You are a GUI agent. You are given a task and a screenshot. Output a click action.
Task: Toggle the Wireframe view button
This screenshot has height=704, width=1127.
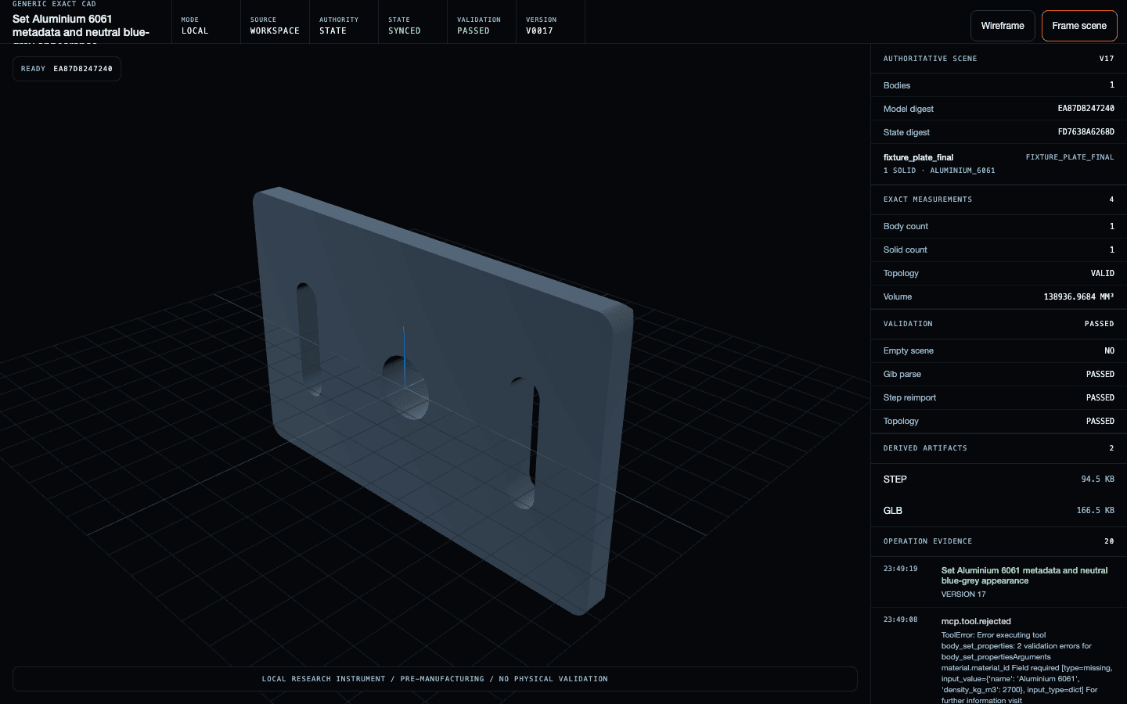point(1003,26)
